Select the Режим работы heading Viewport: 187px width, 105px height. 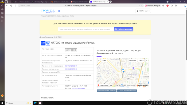click(48, 98)
